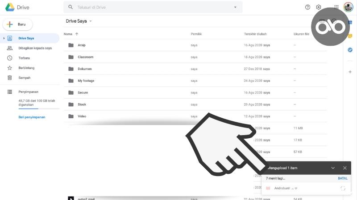Open the Drive Saya title dropdown
357x200 pixels.
tap(91, 21)
